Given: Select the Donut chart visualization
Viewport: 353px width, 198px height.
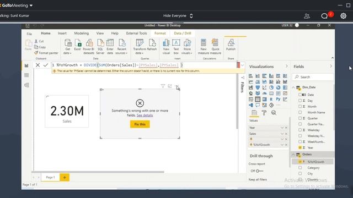Looking at the screenshot, I should [278, 87].
